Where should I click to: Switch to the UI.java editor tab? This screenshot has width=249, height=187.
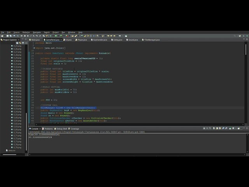(67, 40)
